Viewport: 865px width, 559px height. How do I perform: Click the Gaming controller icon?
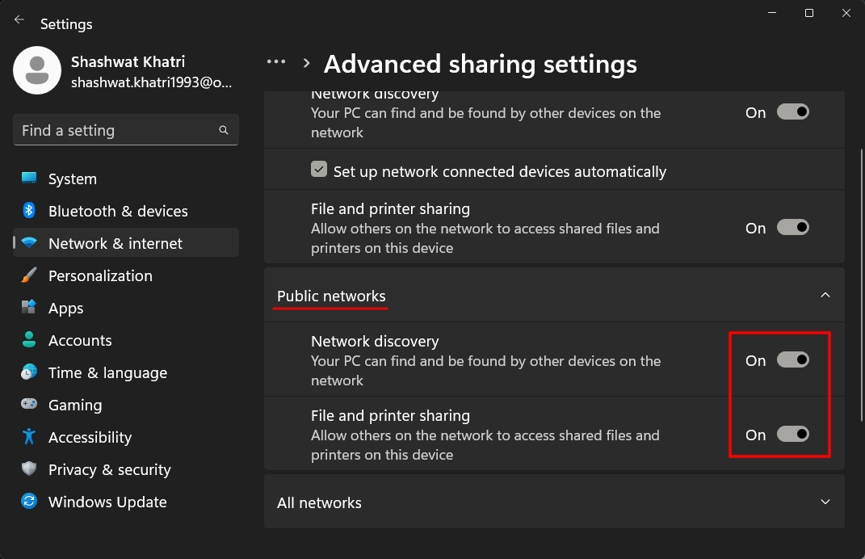coord(29,405)
